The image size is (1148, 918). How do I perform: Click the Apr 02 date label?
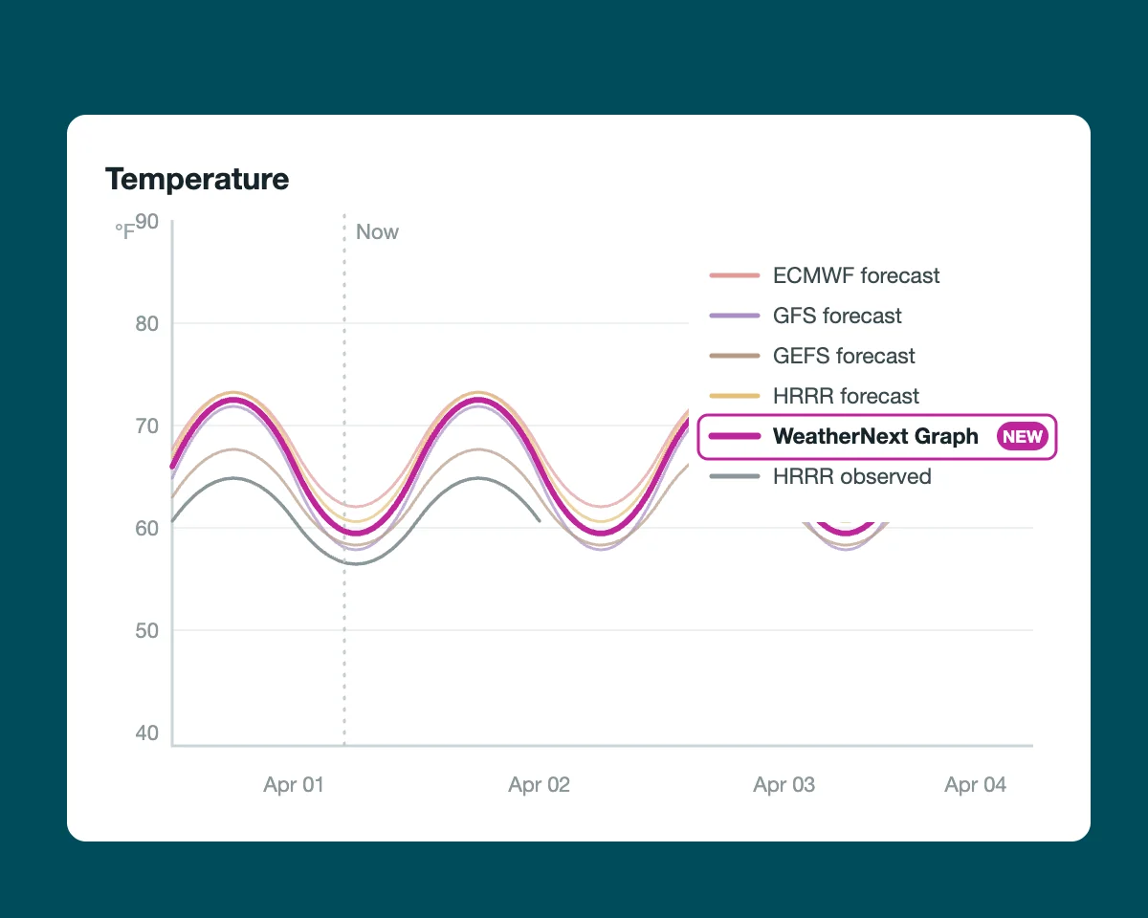(x=539, y=785)
